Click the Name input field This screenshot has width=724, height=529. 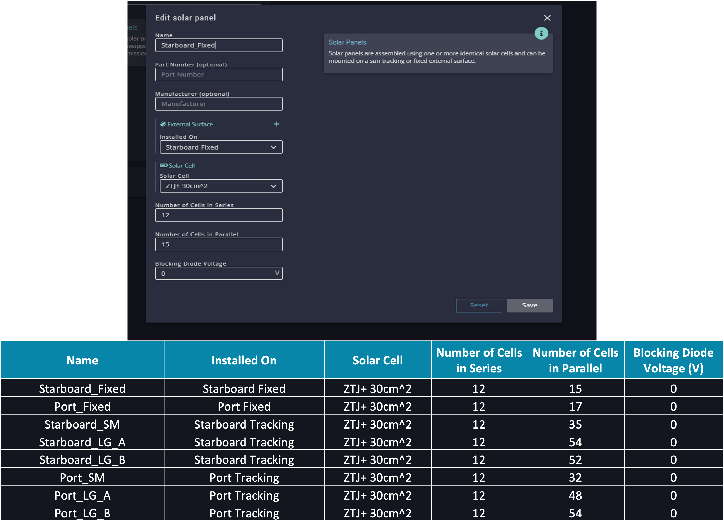tap(219, 45)
